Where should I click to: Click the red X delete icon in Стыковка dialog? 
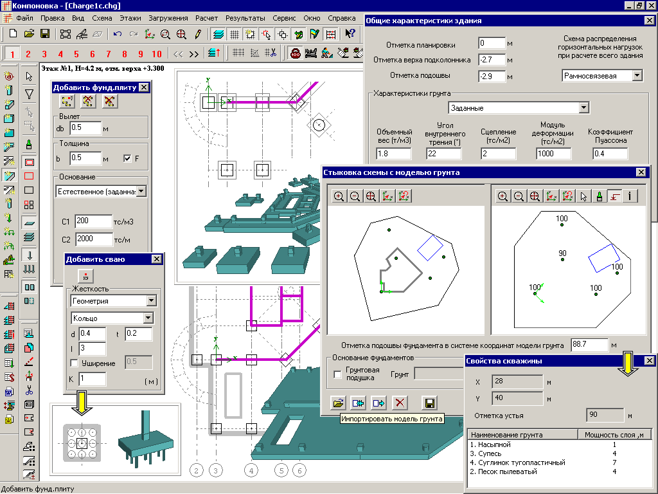pyautogui.click(x=400, y=403)
